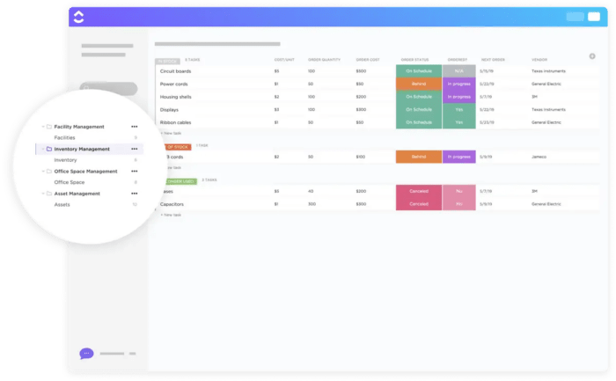The width and height of the screenshot is (616, 381).
Task: Open the Office Space list
Action: pyautogui.click(x=70, y=182)
